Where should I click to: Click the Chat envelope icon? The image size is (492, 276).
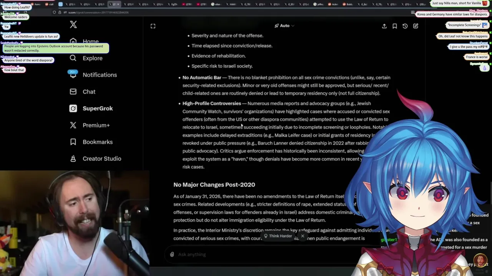click(73, 92)
